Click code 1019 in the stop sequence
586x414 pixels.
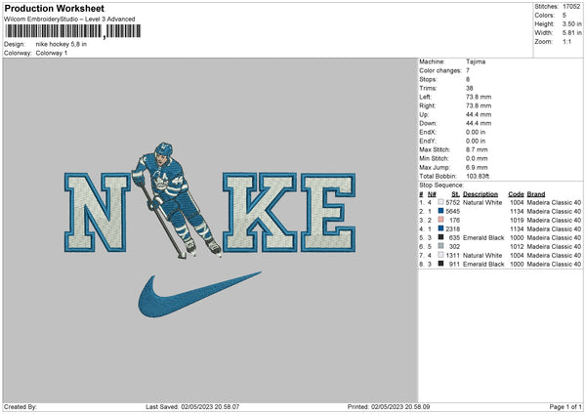coord(517,220)
